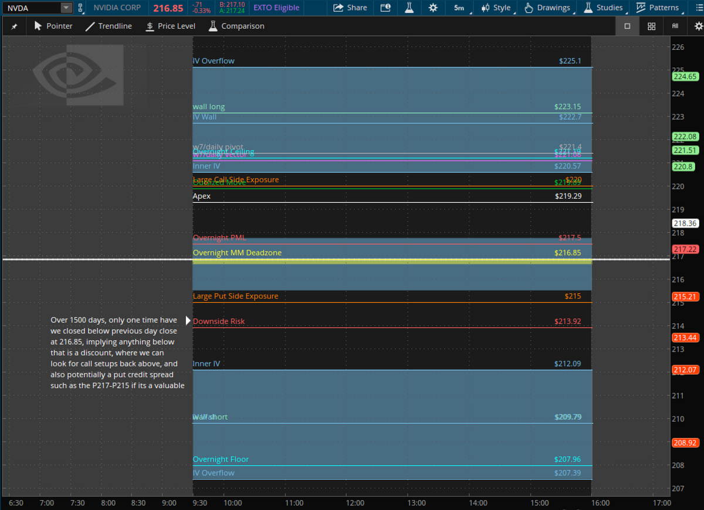Select the Comparison tool
Image resolution: width=704 pixels, height=510 pixels.
[x=235, y=26]
